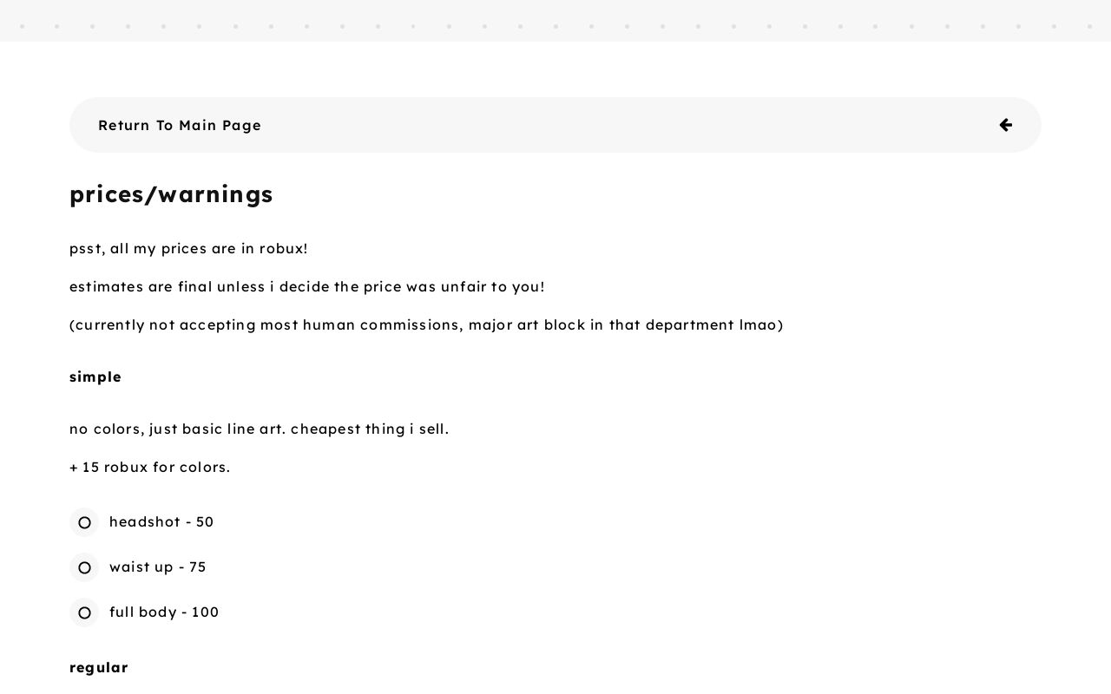Image resolution: width=1111 pixels, height=694 pixels.
Task: Click the circle icon beside full body
Action: [x=84, y=612]
